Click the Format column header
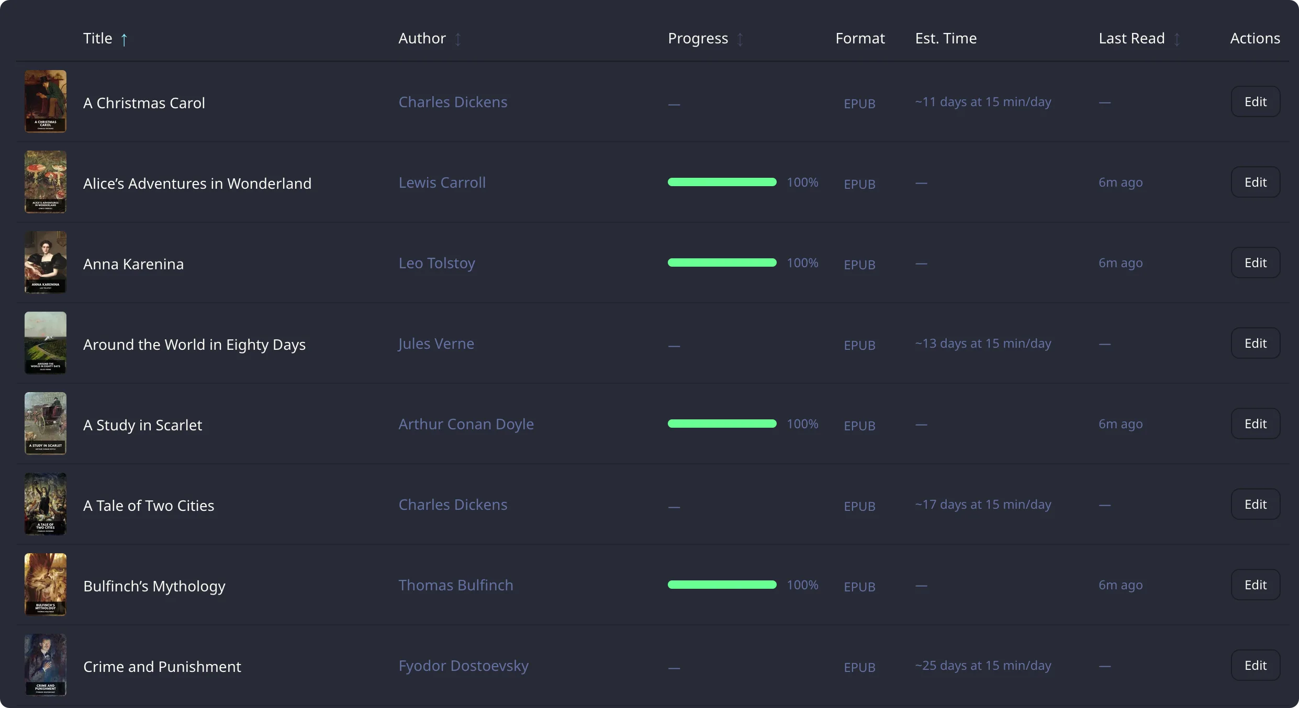1299x708 pixels. pos(860,38)
